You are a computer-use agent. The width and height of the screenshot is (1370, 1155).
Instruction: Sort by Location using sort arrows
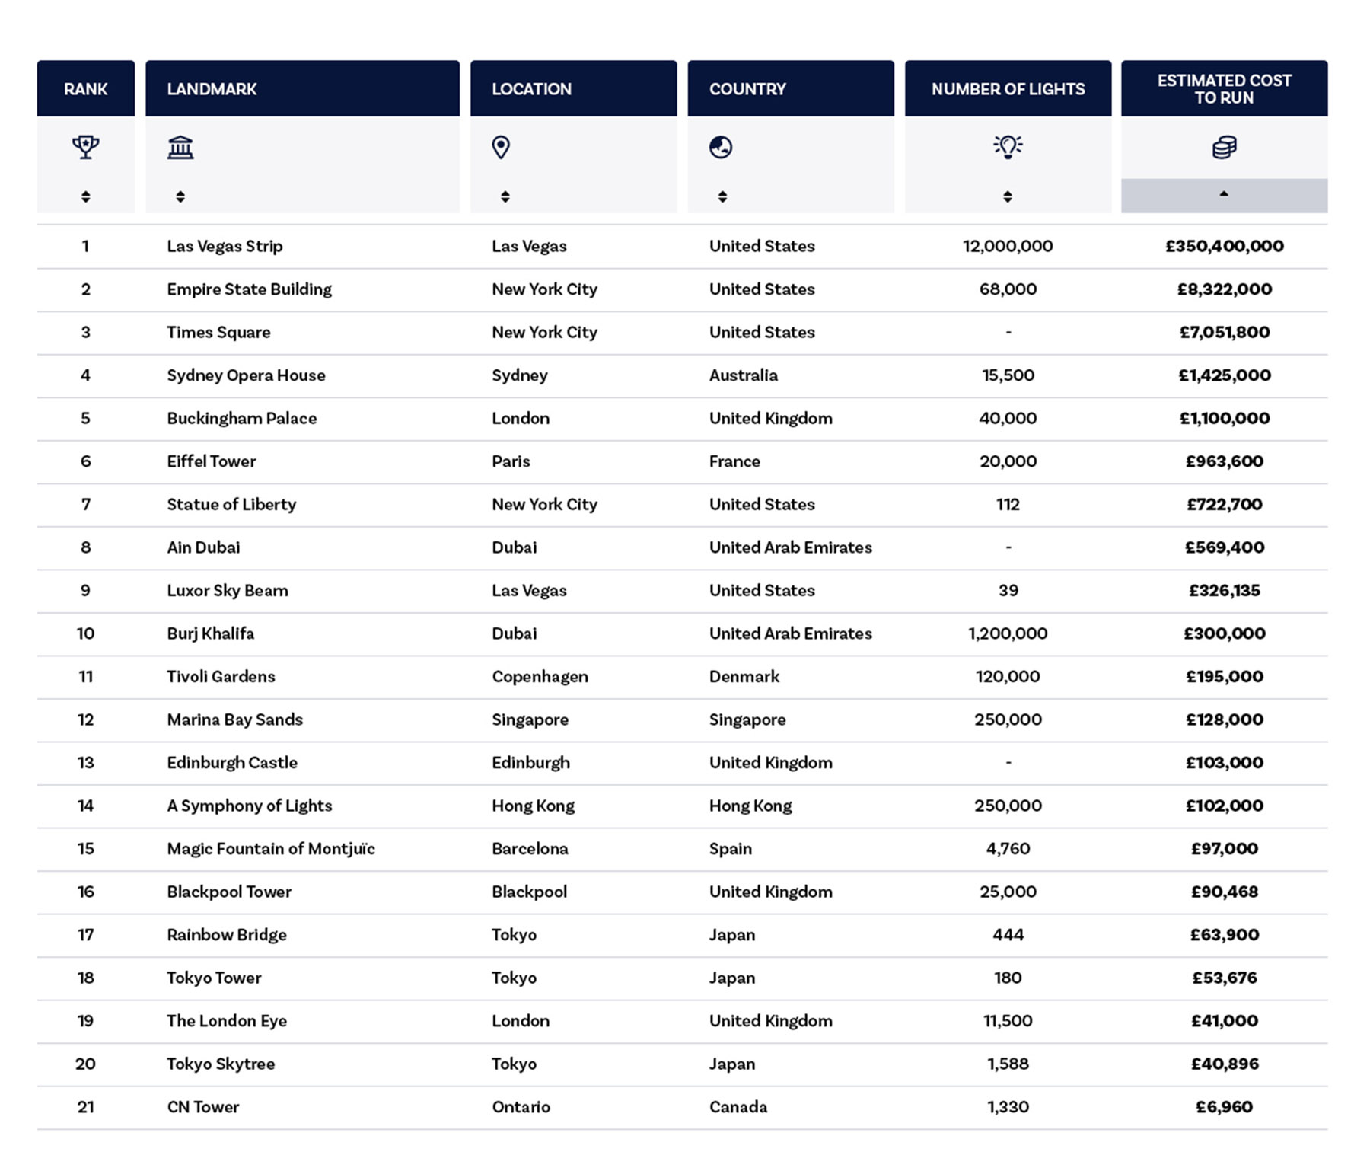coord(505,196)
